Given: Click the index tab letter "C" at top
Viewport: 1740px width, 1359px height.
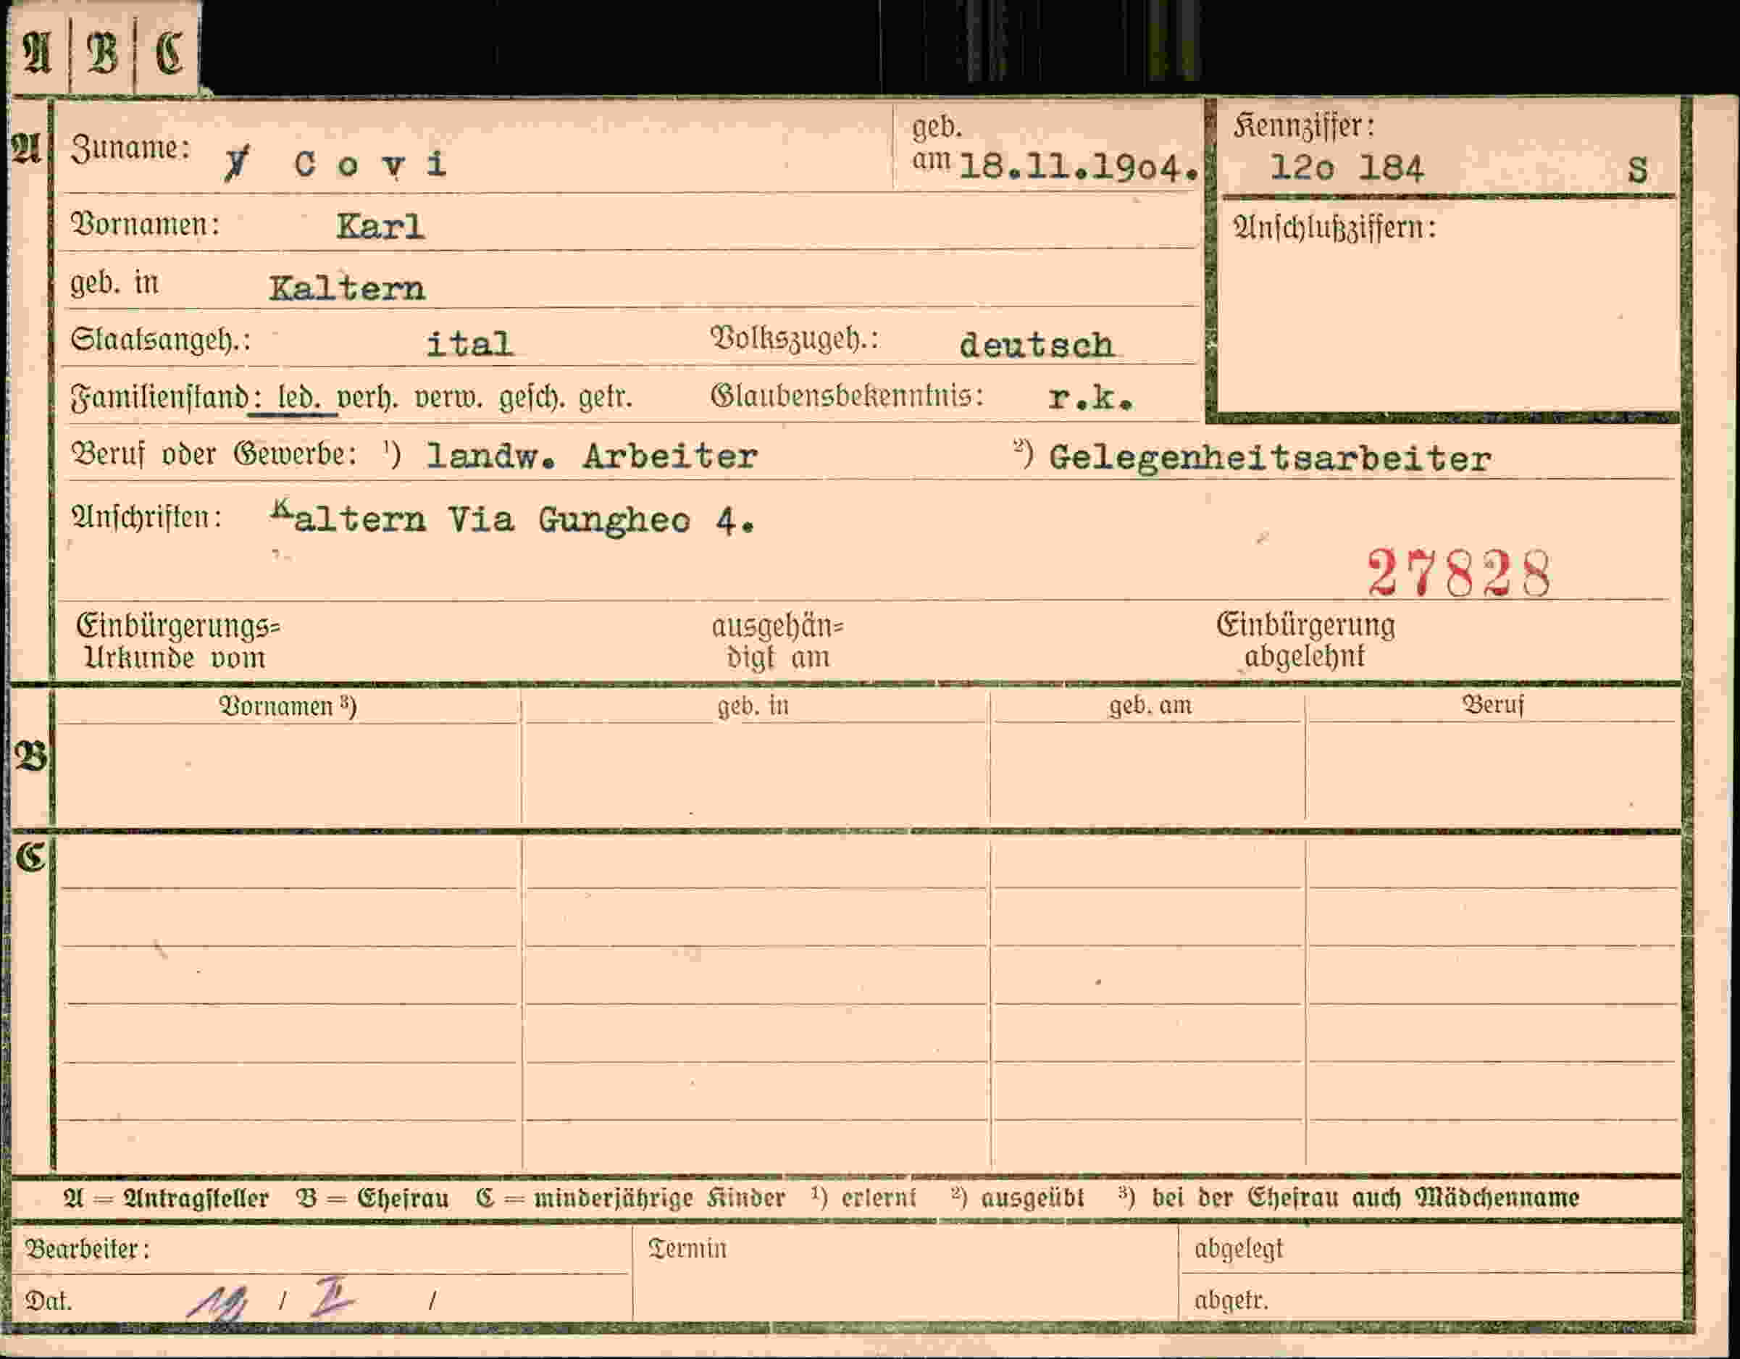Looking at the screenshot, I should tap(168, 54).
